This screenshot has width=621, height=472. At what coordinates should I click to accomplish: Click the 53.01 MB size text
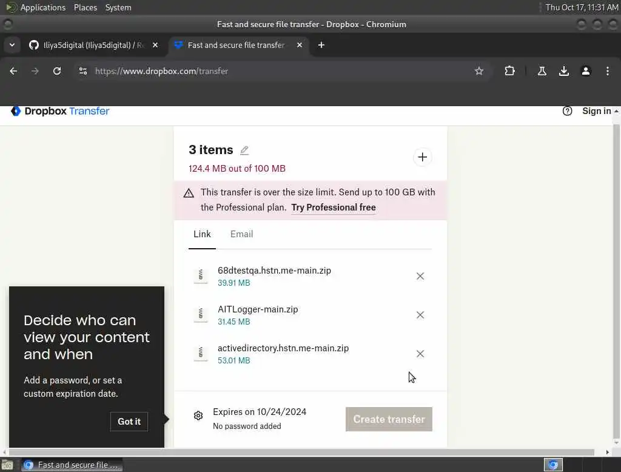pos(233,360)
